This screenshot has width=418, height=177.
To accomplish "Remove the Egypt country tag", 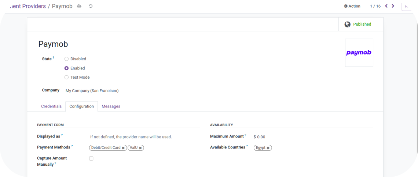I will tap(268, 148).
